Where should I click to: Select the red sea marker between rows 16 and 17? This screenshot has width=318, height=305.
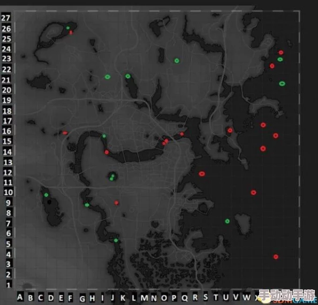click(x=263, y=125)
